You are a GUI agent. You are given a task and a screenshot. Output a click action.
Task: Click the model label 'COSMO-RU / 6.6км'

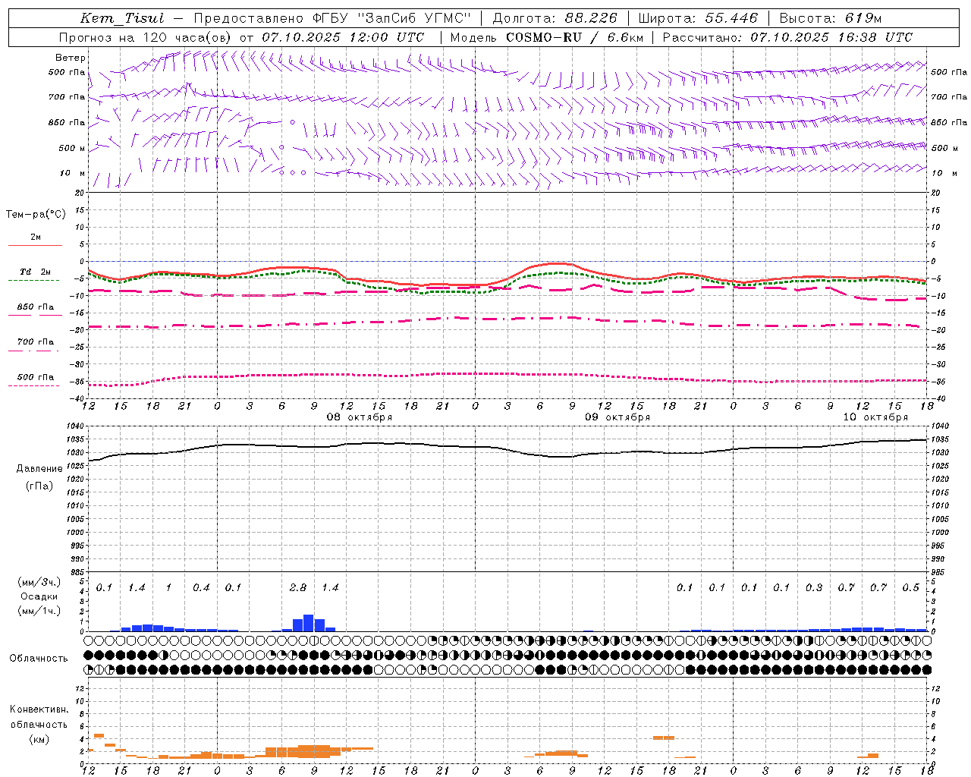click(574, 37)
